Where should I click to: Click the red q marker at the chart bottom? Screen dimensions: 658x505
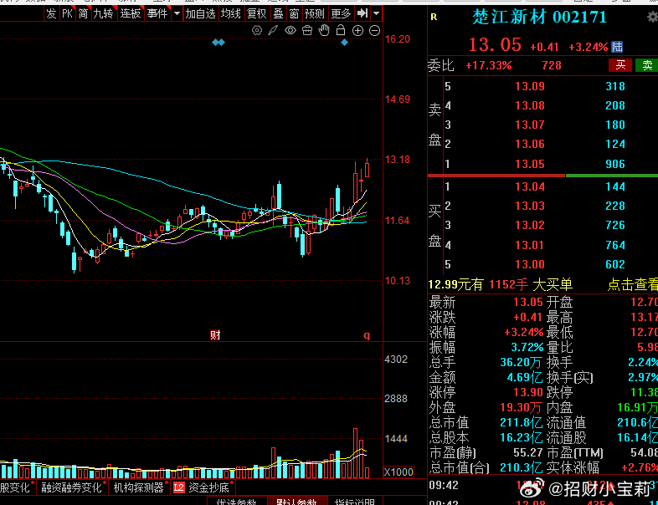point(367,335)
